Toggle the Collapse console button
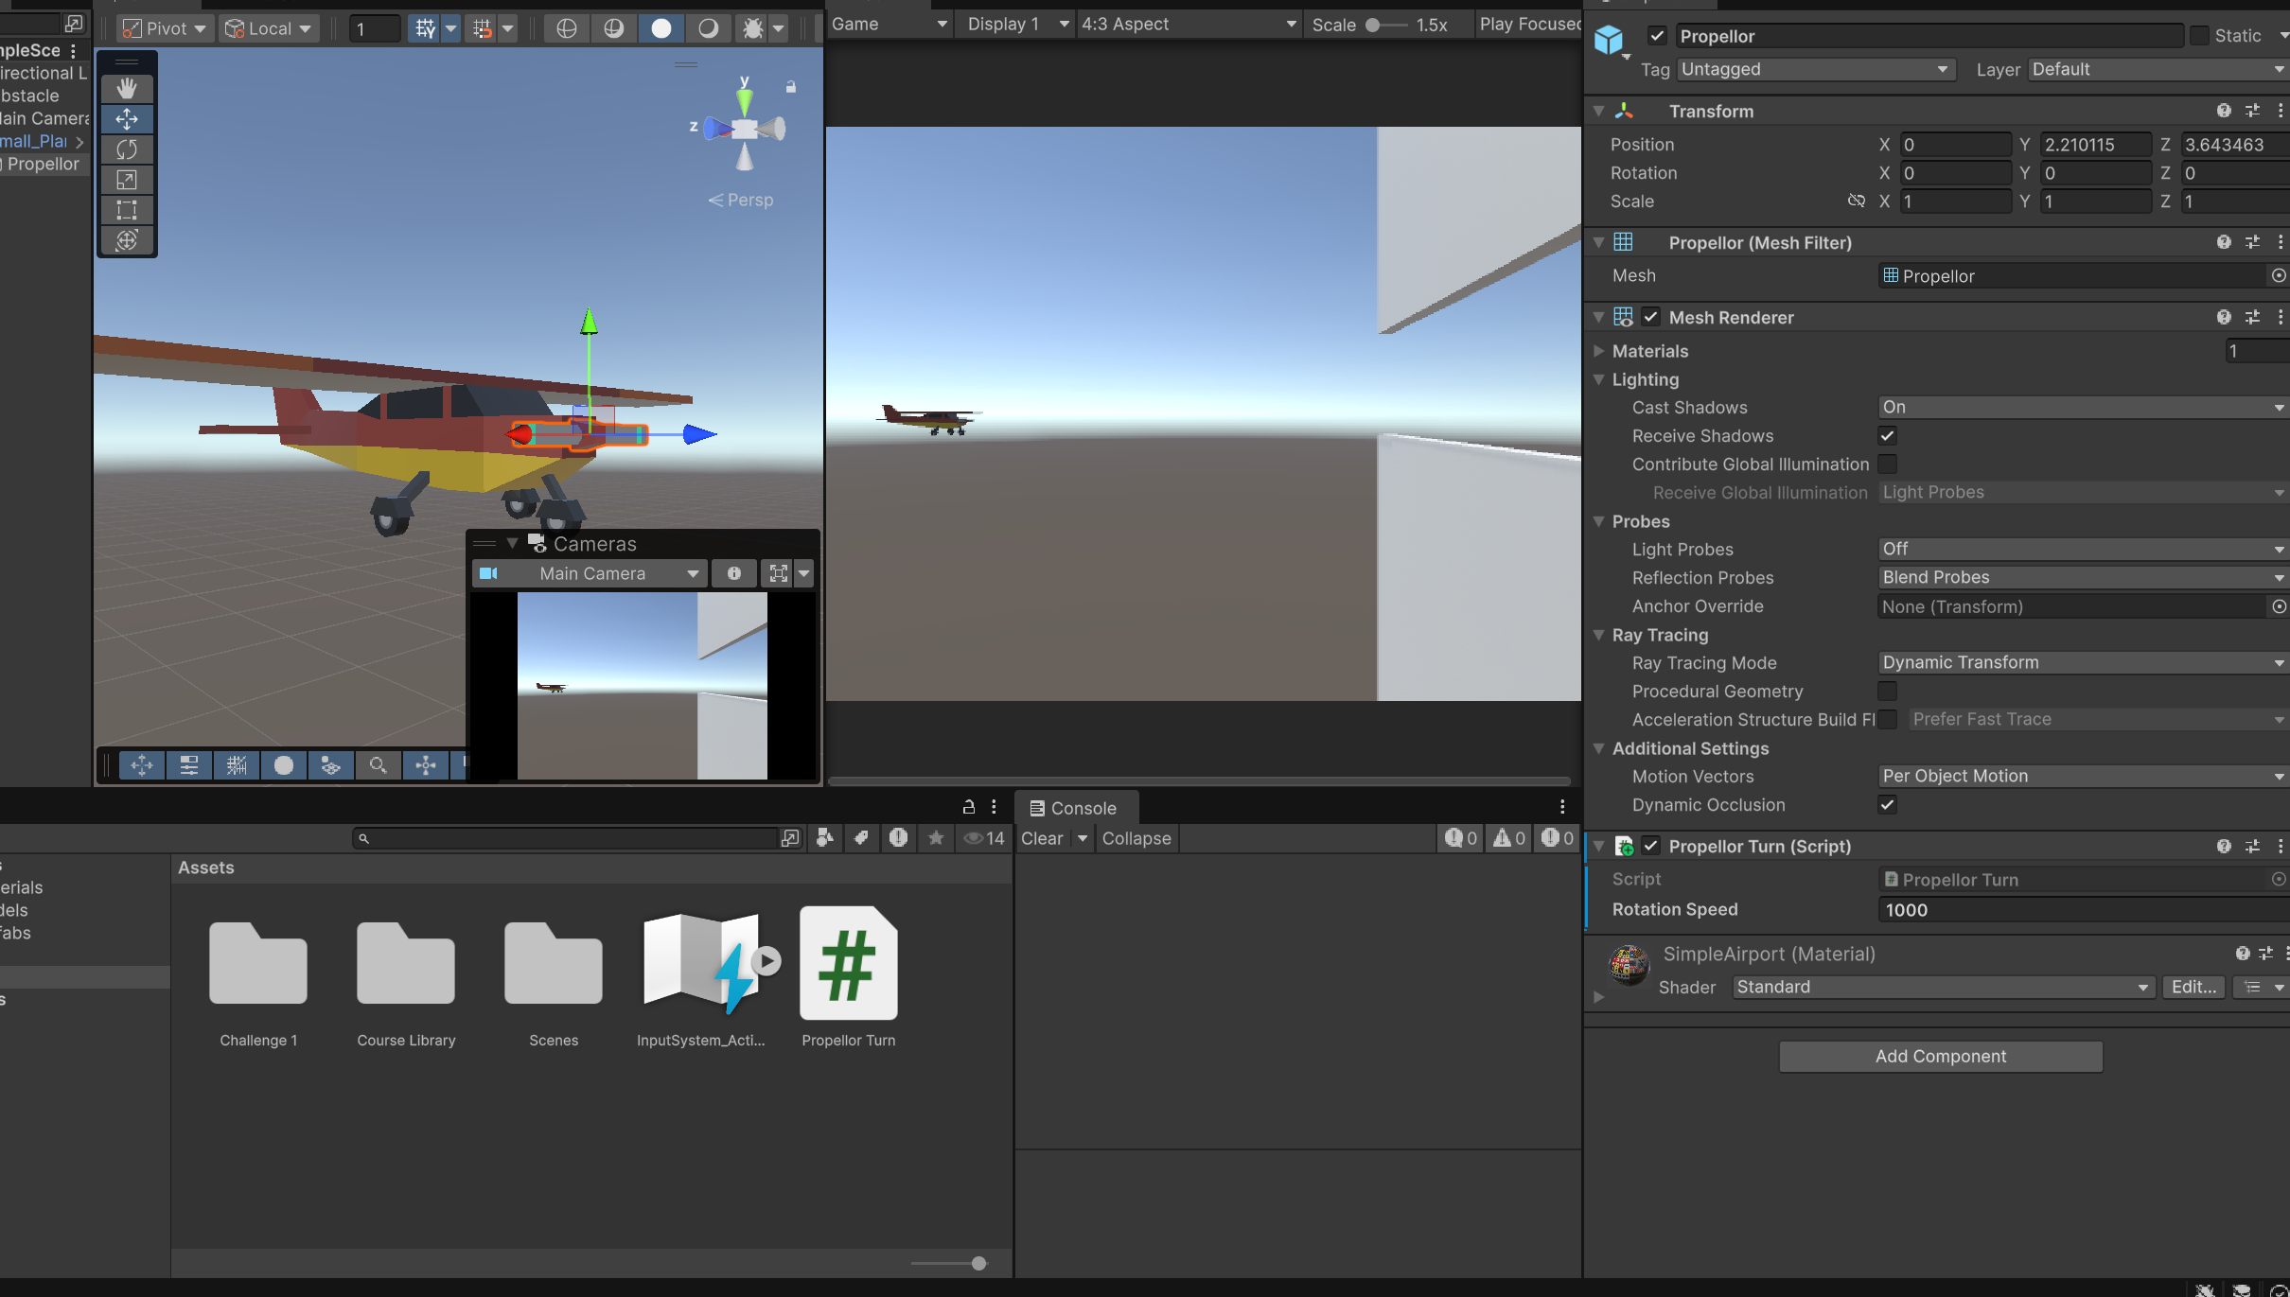The height and width of the screenshot is (1297, 2290). tap(1136, 838)
